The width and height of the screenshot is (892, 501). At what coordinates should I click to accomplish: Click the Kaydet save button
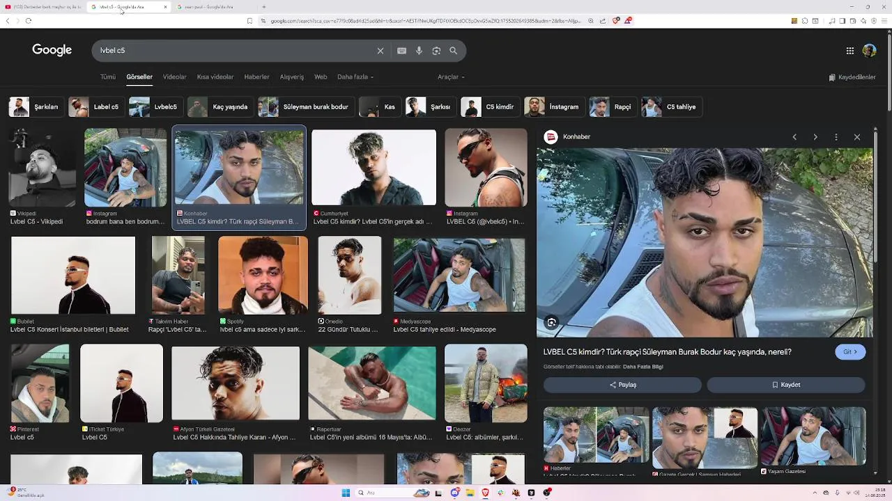(786, 385)
